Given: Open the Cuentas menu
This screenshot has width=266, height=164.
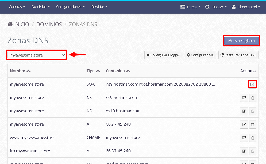Looking at the screenshot, I should (17, 7).
